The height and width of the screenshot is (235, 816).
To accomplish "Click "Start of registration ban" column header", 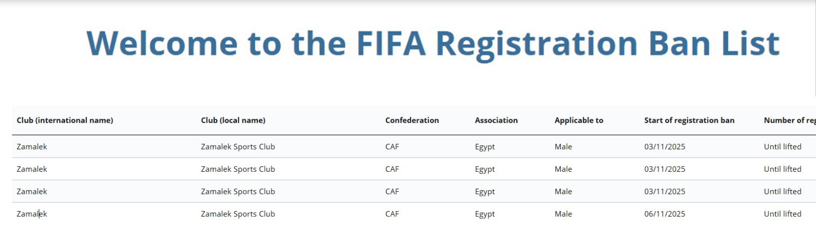I will [689, 120].
